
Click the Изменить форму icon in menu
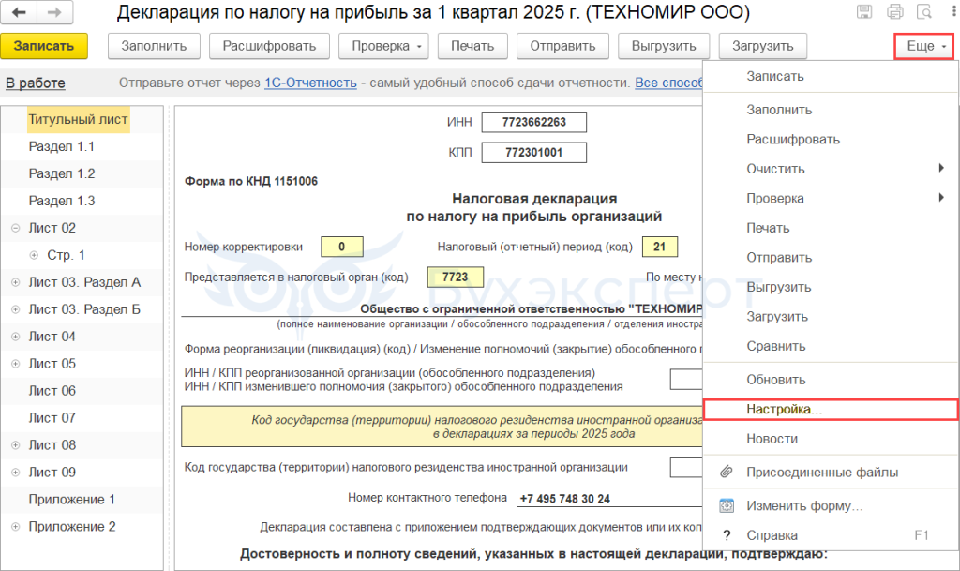coord(726,506)
